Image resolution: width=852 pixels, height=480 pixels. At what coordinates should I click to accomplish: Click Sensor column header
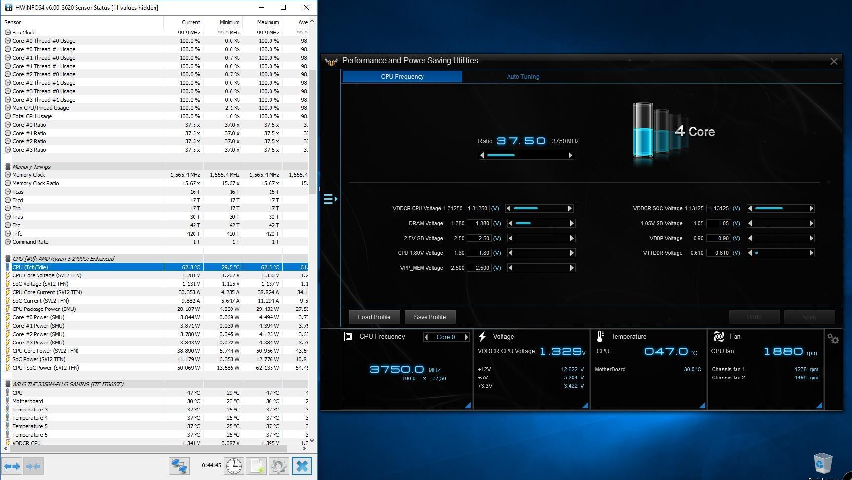[x=83, y=22]
